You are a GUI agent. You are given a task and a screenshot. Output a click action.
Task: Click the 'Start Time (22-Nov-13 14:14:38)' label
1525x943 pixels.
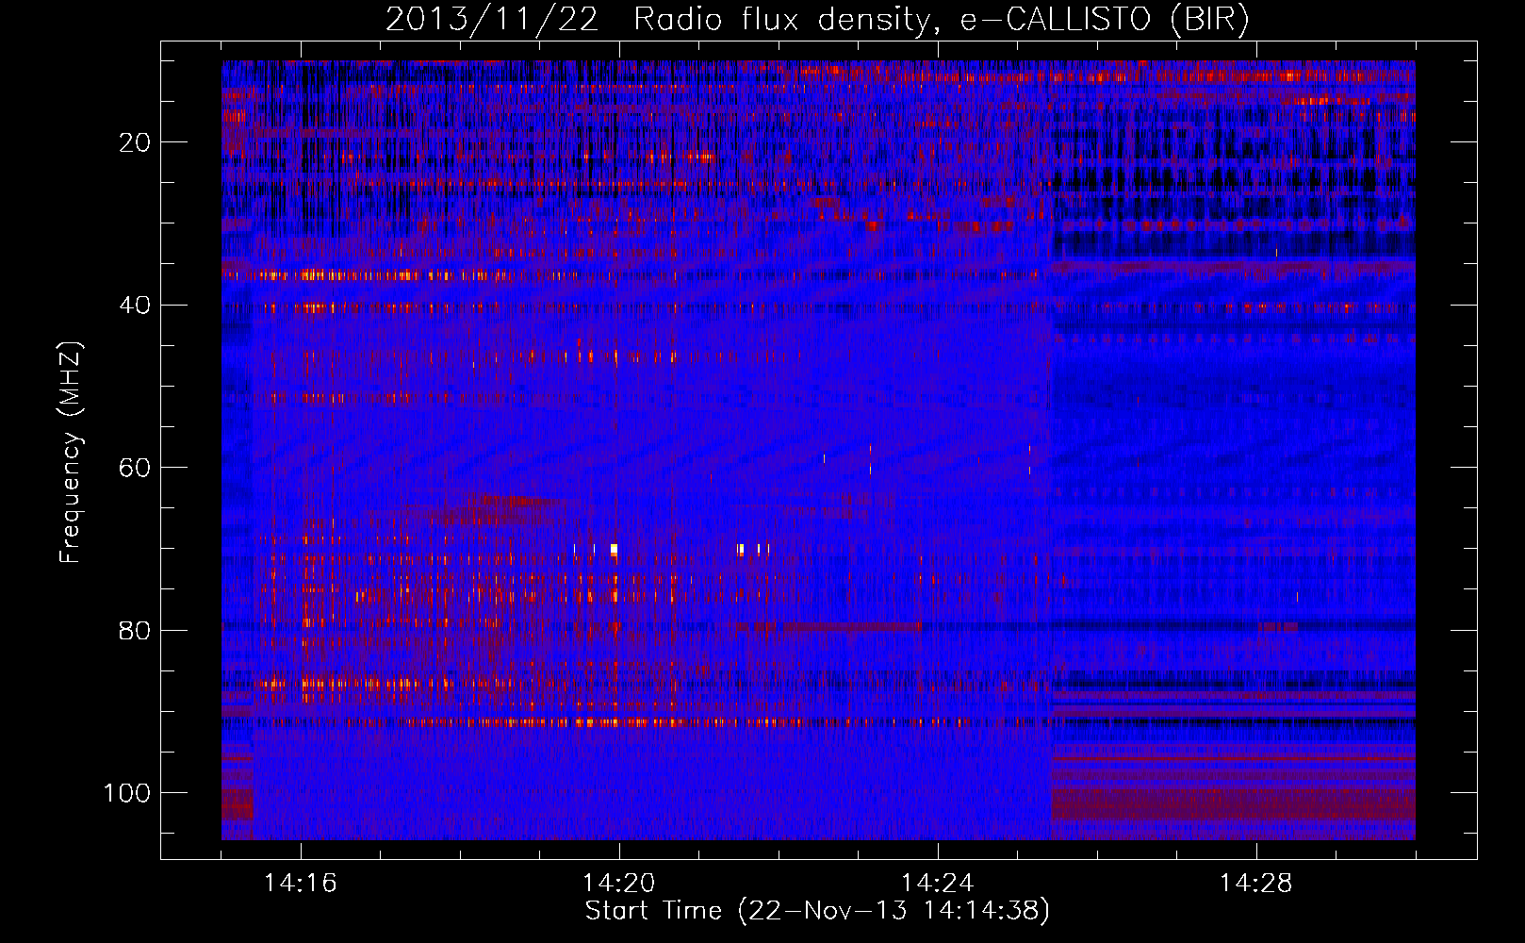click(x=817, y=911)
